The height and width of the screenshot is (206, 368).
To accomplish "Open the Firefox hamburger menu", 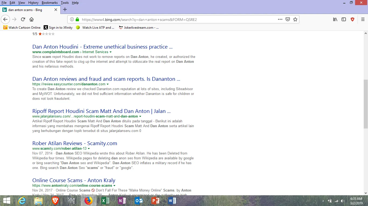I will pos(363,19).
